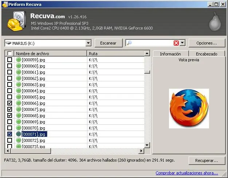Click green status dot of [000063].jpg

coord(19,84)
